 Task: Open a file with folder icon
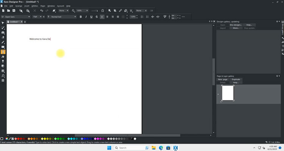tap(8, 11)
